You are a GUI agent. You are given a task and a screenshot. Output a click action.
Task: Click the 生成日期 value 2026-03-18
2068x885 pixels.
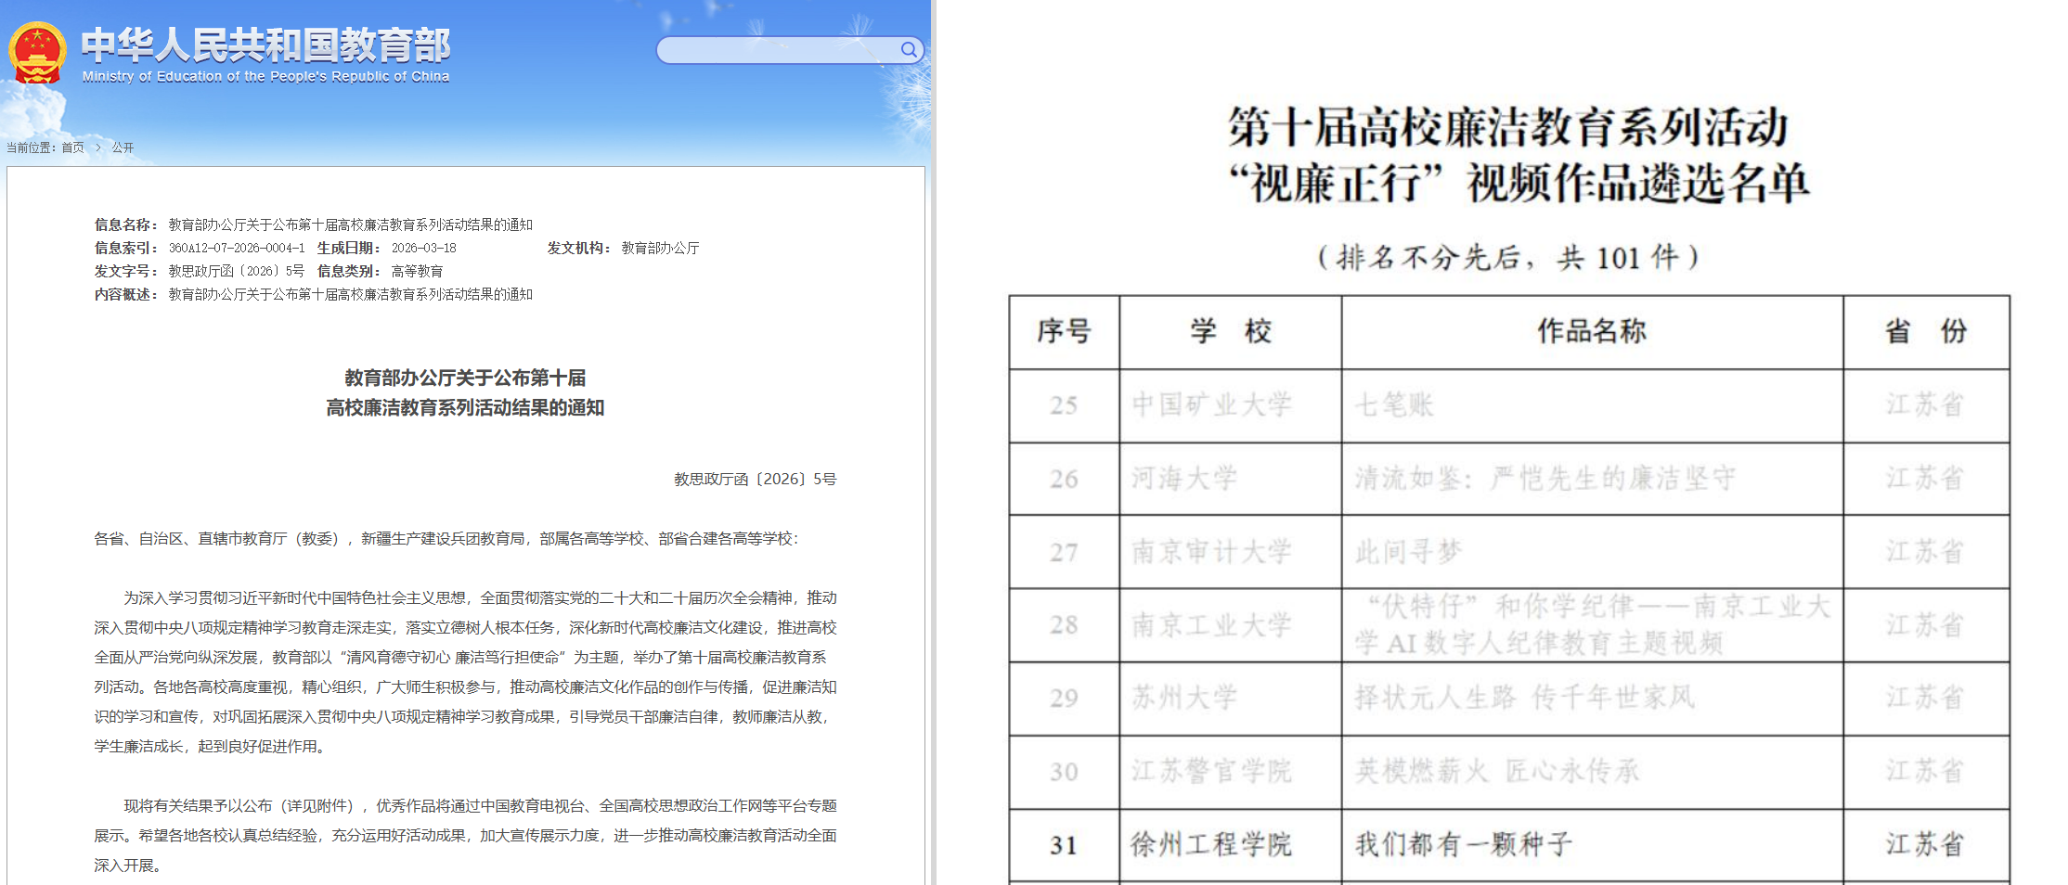tap(423, 248)
